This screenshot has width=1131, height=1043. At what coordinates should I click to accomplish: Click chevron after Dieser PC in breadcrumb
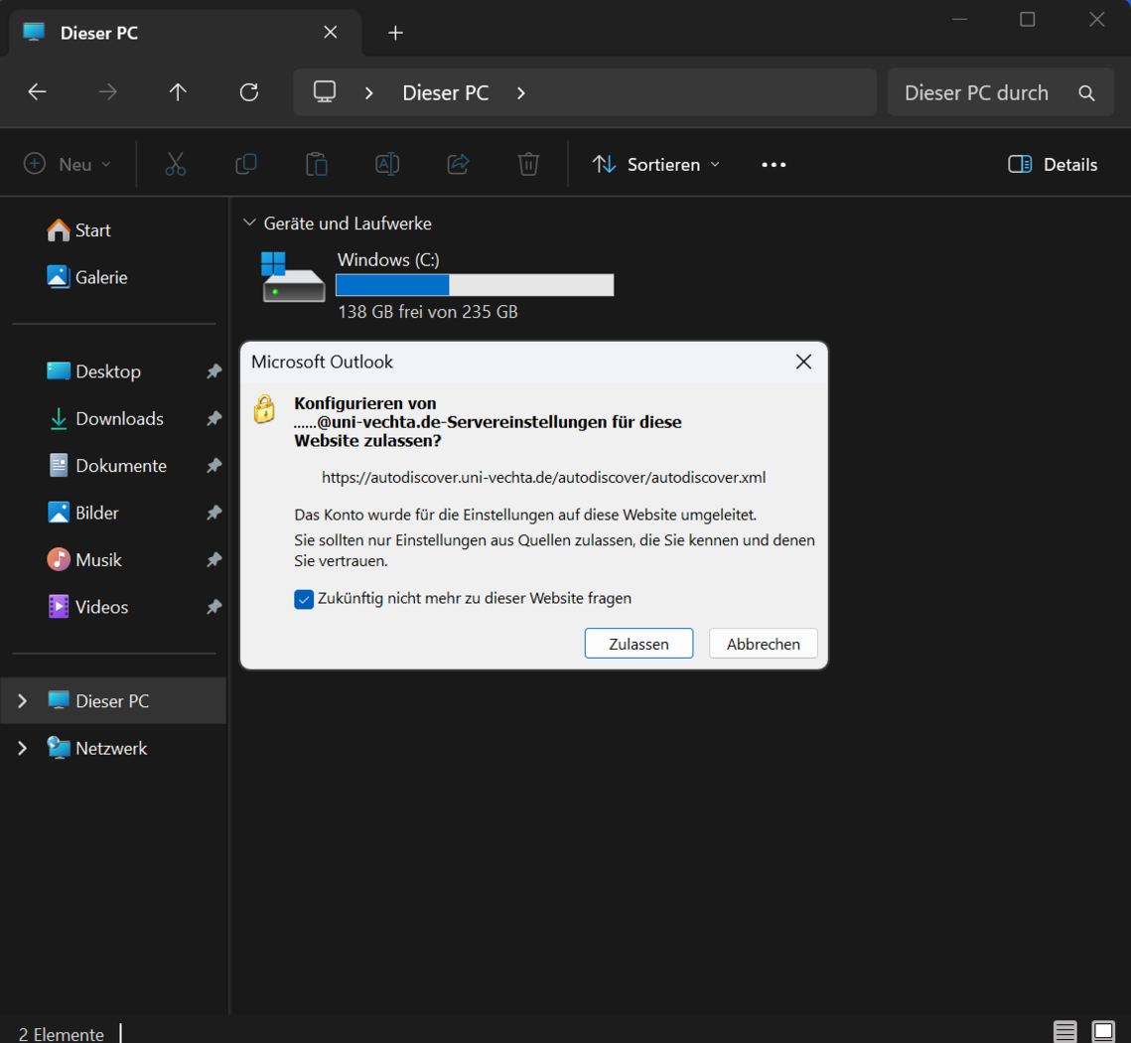click(x=520, y=93)
